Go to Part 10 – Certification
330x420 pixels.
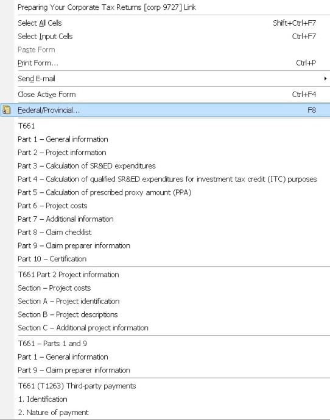(165, 259)
